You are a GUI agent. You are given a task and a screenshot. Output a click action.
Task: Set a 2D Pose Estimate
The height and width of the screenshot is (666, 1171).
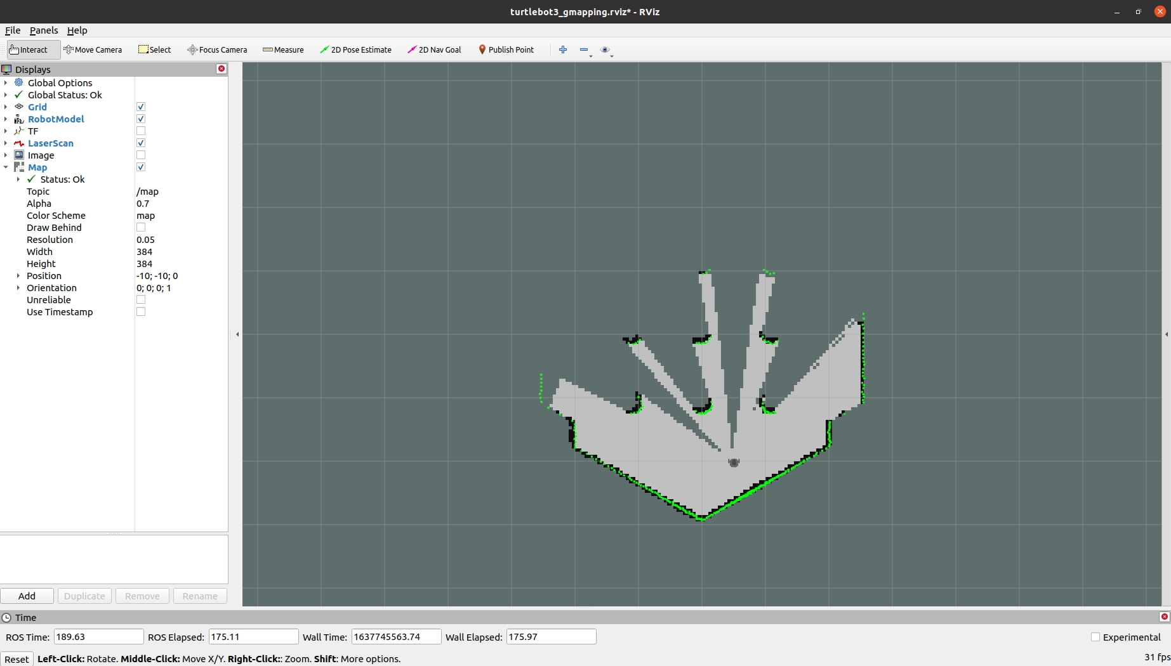(355, 49)
